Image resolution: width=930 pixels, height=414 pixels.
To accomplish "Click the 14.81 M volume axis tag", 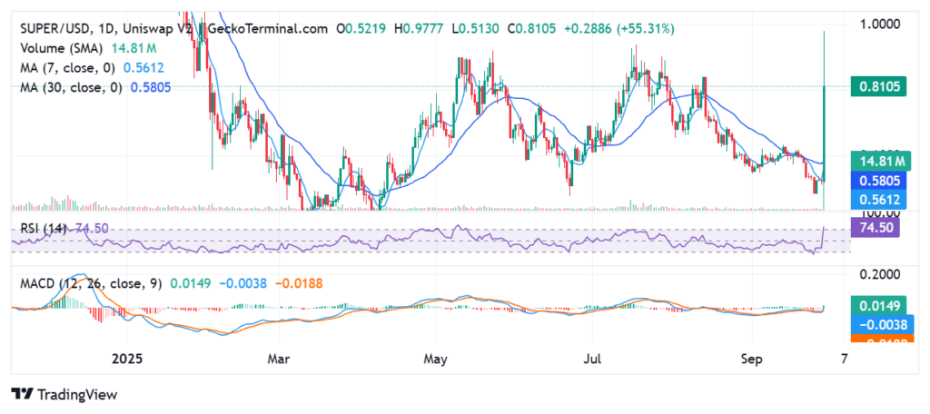I will pos(878,161).
